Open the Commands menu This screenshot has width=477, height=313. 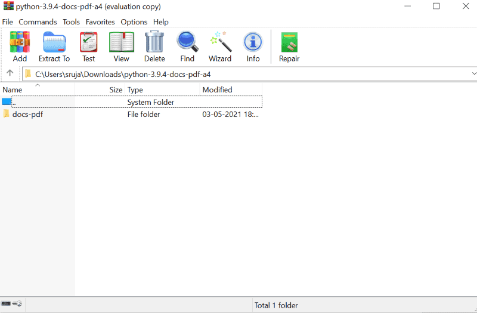pyautogui.click(x=38, y=22)
